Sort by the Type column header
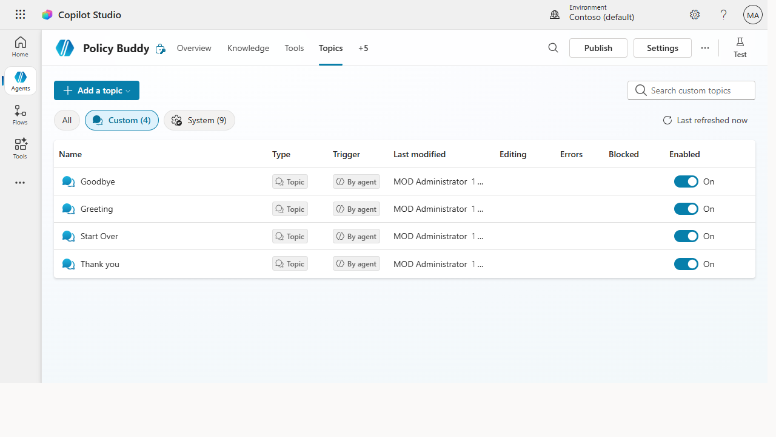Screen dimensions: 776x437 (281, 154)
